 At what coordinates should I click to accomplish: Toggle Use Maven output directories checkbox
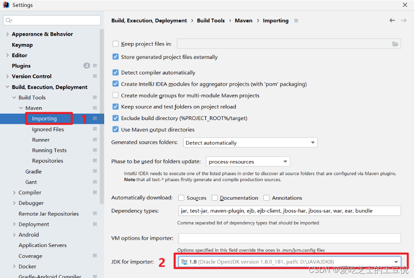115,130
